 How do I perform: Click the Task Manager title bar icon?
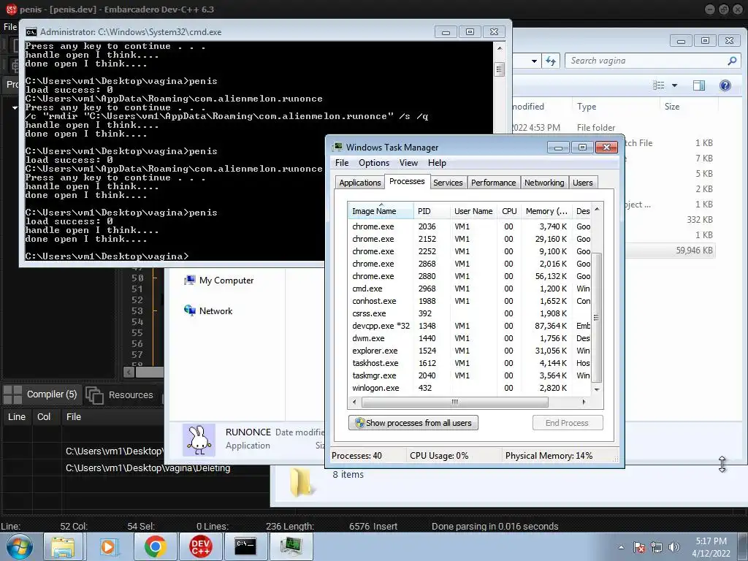point(337,147)
